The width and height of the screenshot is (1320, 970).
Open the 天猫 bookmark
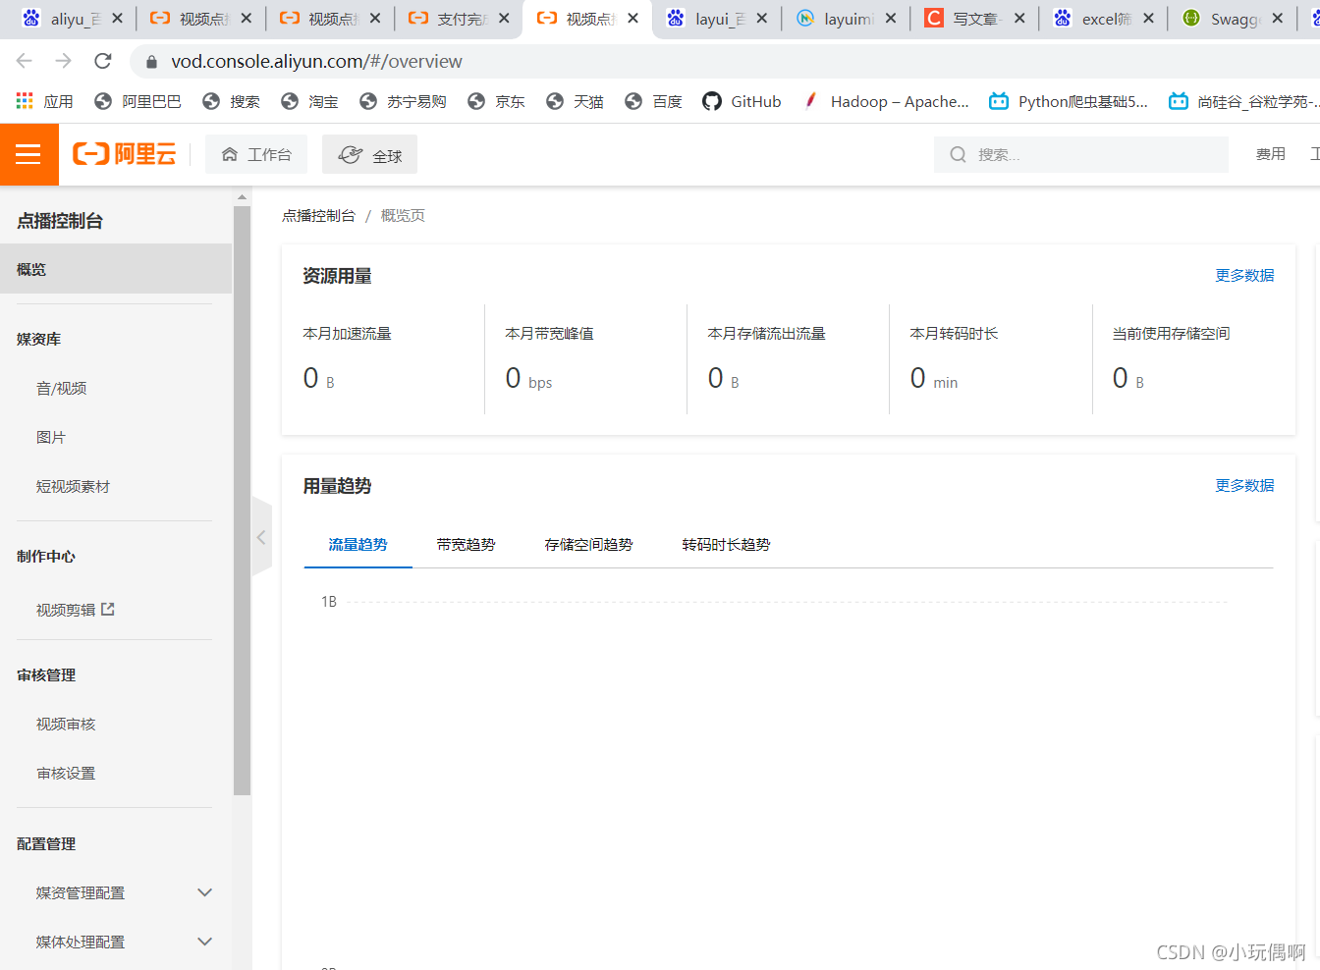tap(575, 101)
